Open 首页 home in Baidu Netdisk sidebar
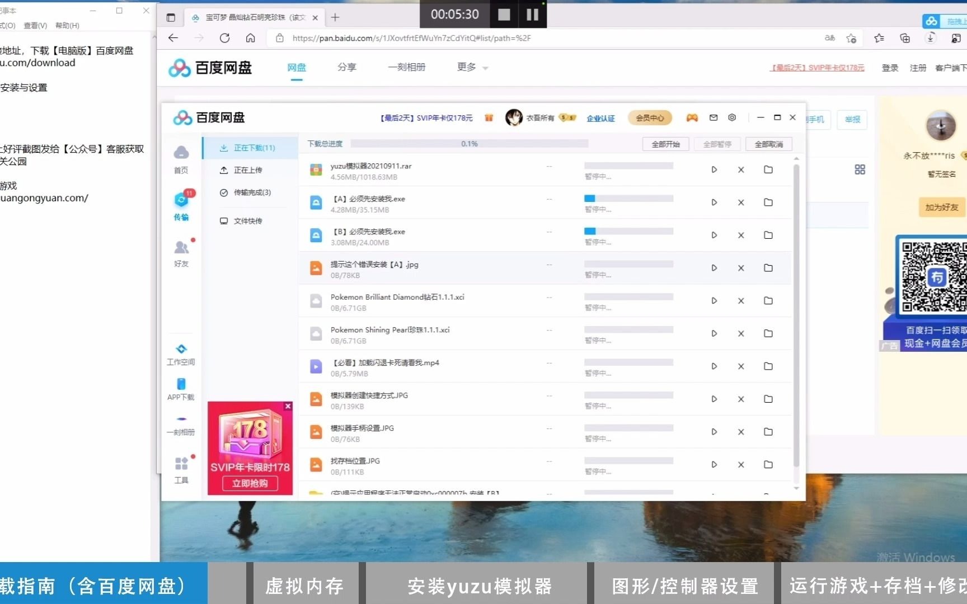967x604 pixels. tap(181, 159)
